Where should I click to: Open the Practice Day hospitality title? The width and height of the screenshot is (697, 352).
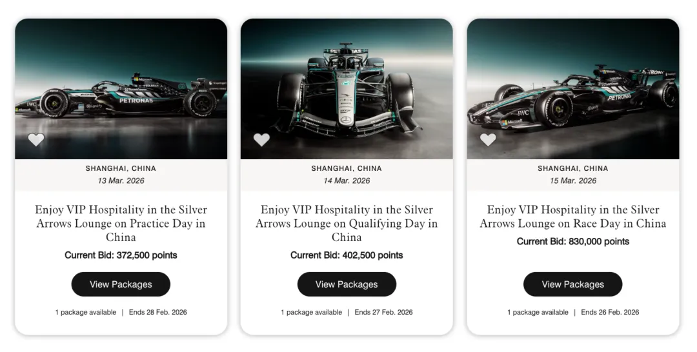121,223
